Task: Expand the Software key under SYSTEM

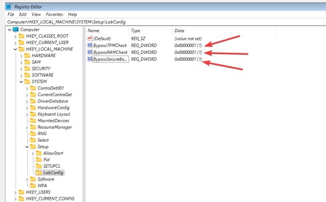Action: click(x=27, y=180)
